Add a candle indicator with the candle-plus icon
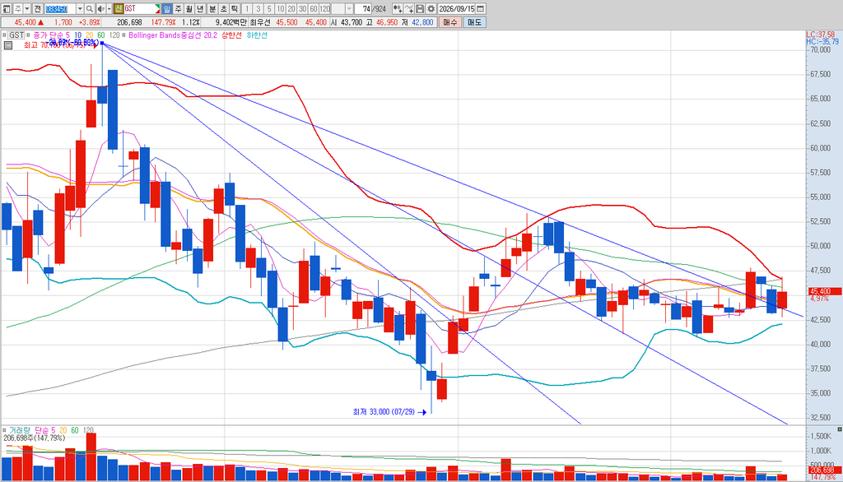 (398, 8)
